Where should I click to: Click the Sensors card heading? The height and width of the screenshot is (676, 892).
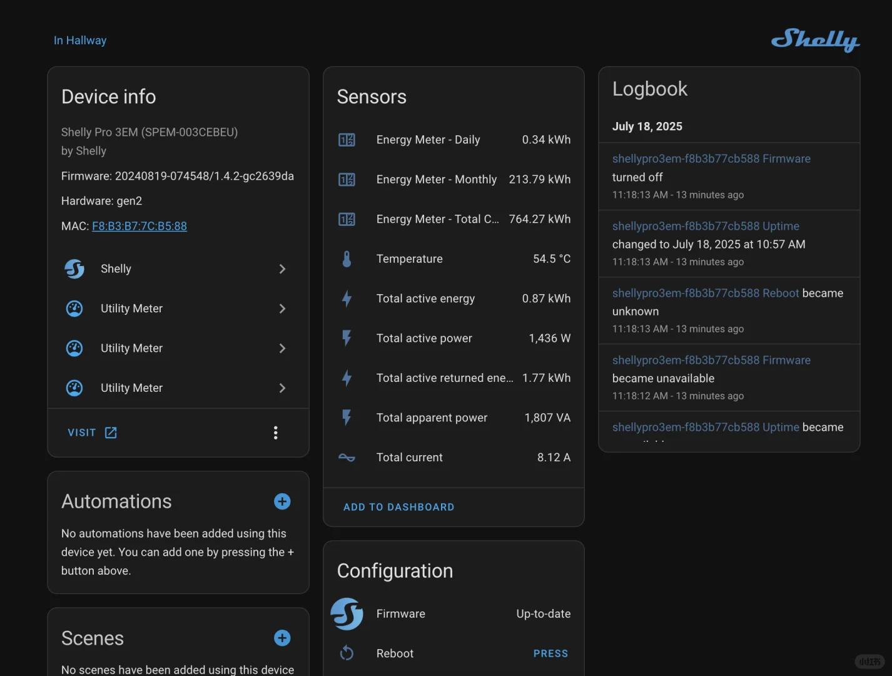coord(372,97)
